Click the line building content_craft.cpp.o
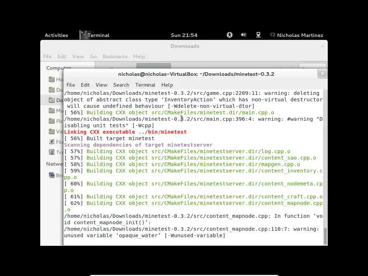 tap(193, 197)
